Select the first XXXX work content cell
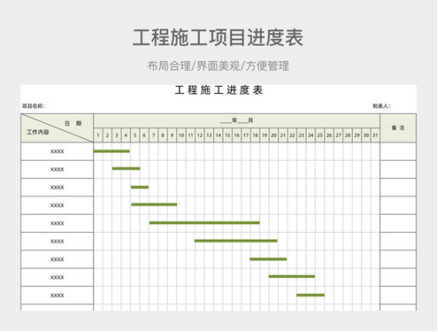 [x=57, y=151]
